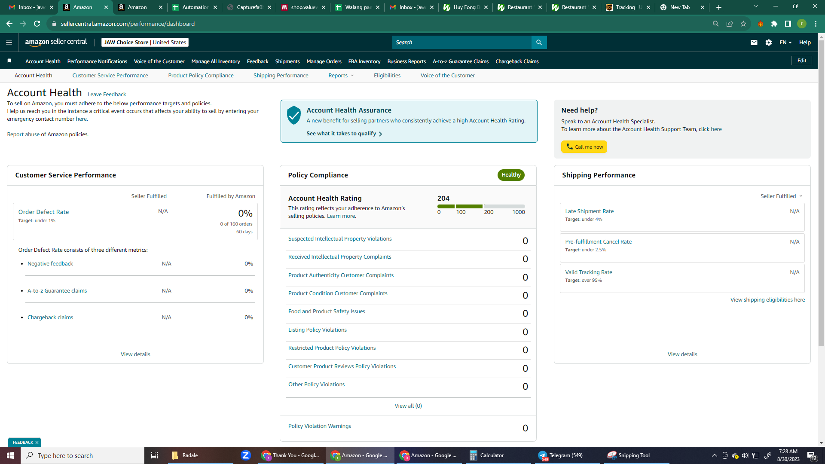Click the Healthy status badge
Image resolution: width=825 pixels, height=464 pixels.
[511, 175]
